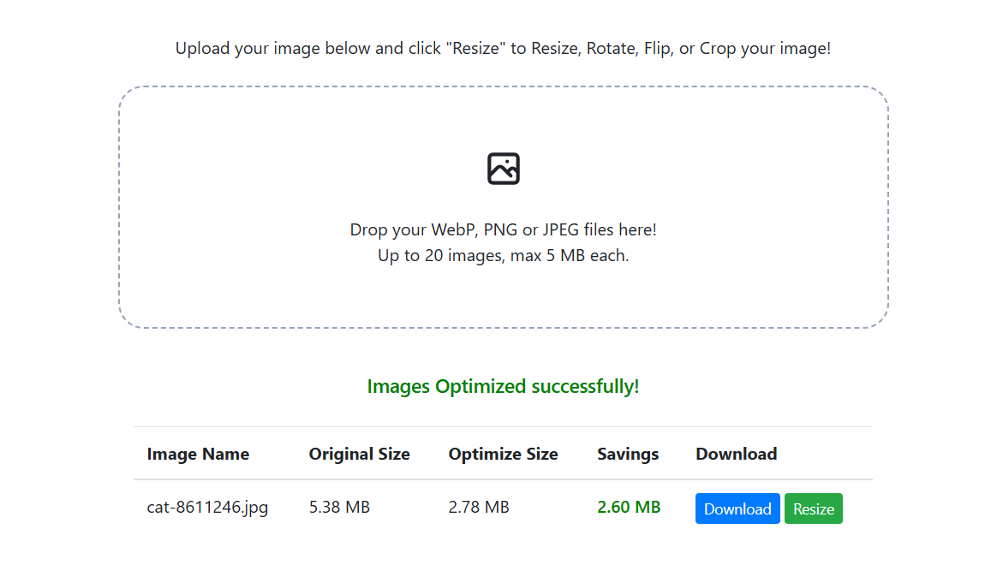
Task: Click the cat-8611246.jpg file name
Action: [207, 508]
